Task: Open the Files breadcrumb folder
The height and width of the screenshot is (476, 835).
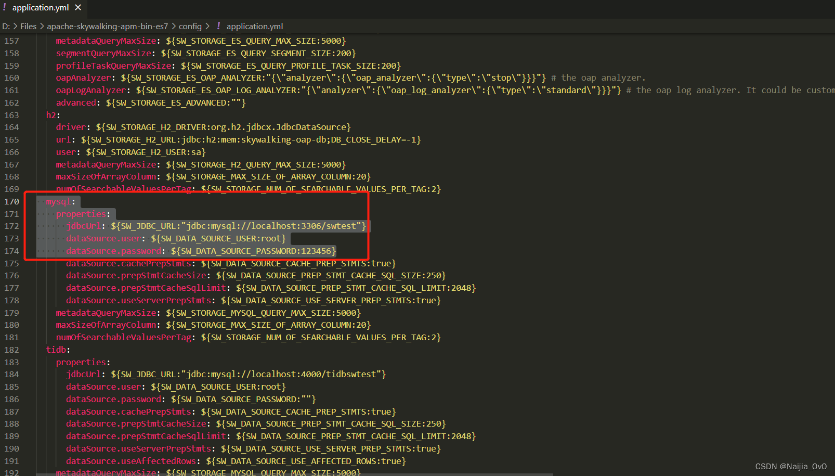Action: tap(28, 26)
